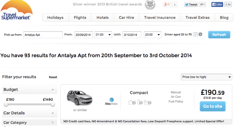Open the Flights tab

coord(80,18)
